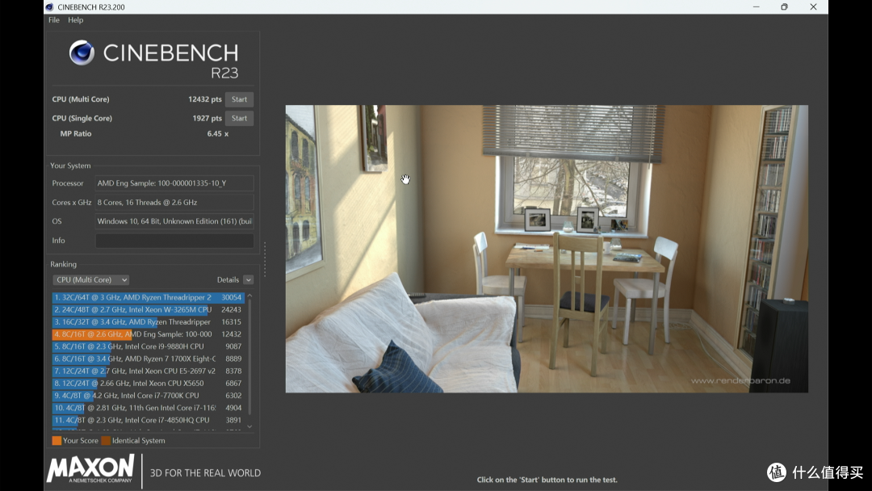Screen dimensions: 872x491
Task: Click the panel splitter handle dots
Action: coord(265,259)
